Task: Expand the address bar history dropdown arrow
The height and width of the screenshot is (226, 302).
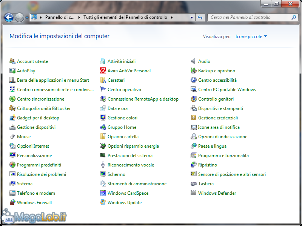Action: point(191,17)
